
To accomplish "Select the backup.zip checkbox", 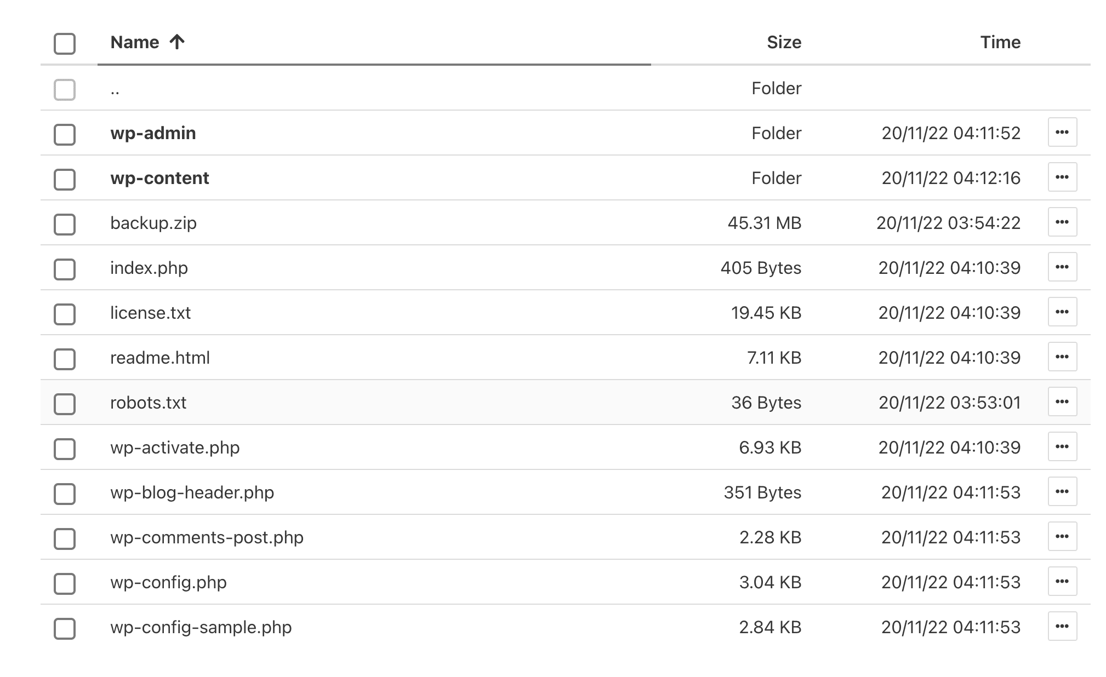I will pyautogui.click(x=65, y=224).
